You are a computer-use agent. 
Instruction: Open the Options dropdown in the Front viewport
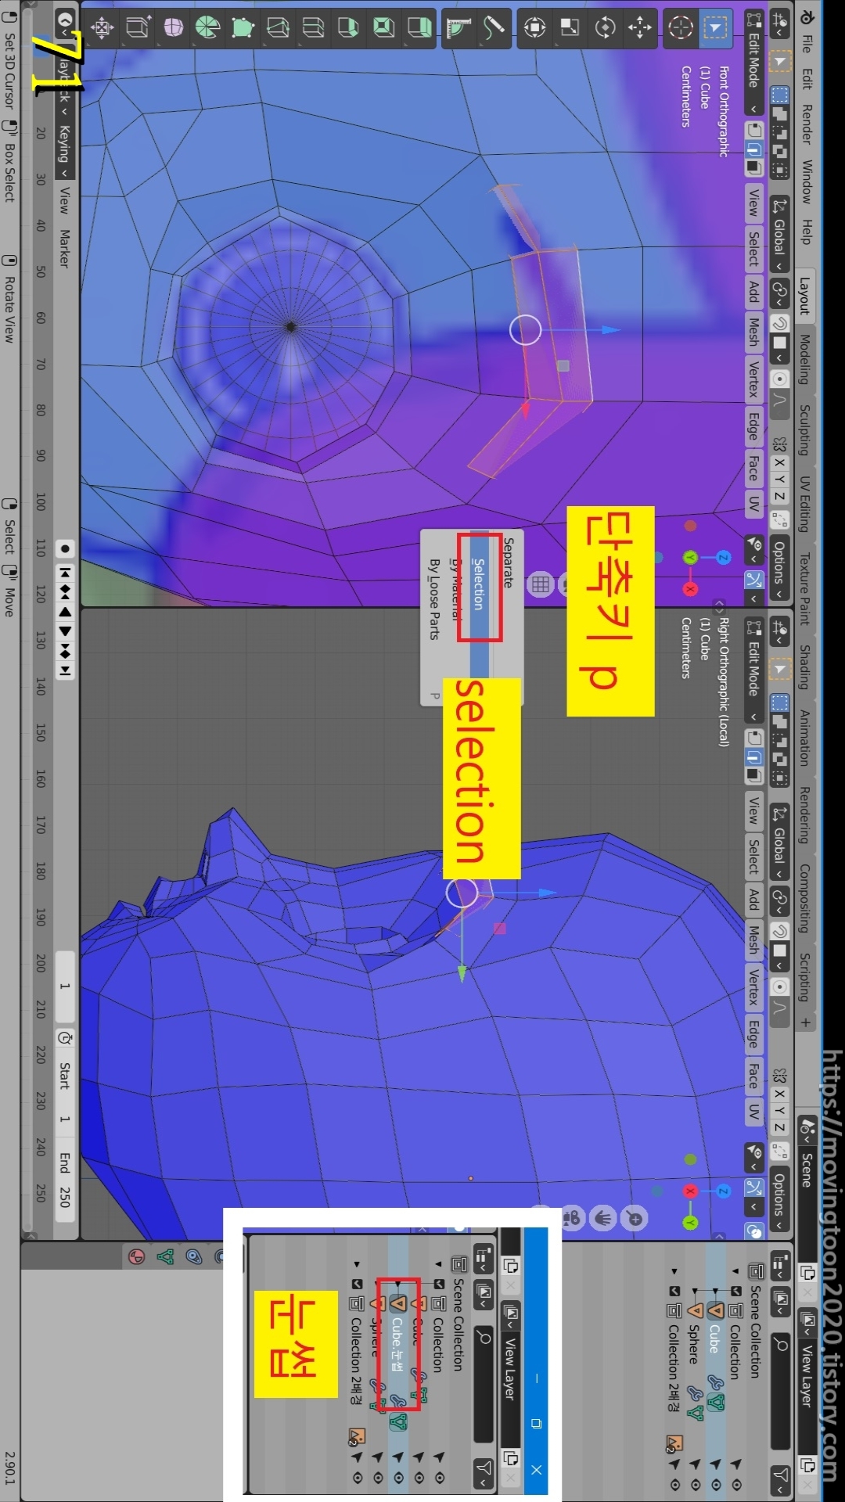tap(779, 567)
